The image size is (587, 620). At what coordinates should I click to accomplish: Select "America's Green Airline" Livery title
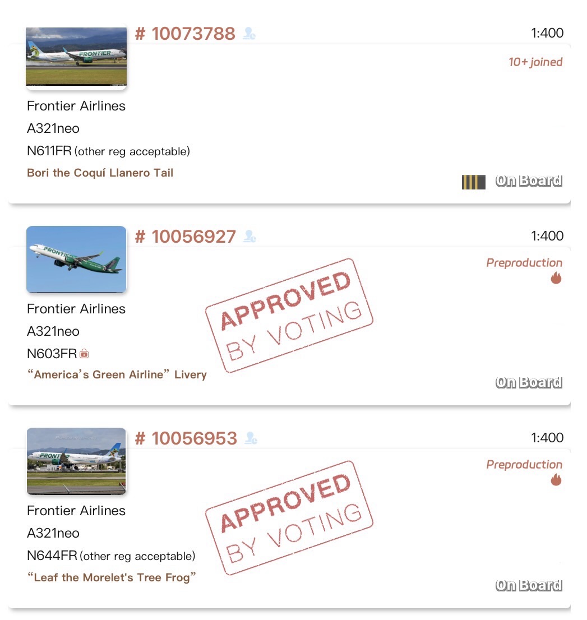coord(117,374)
